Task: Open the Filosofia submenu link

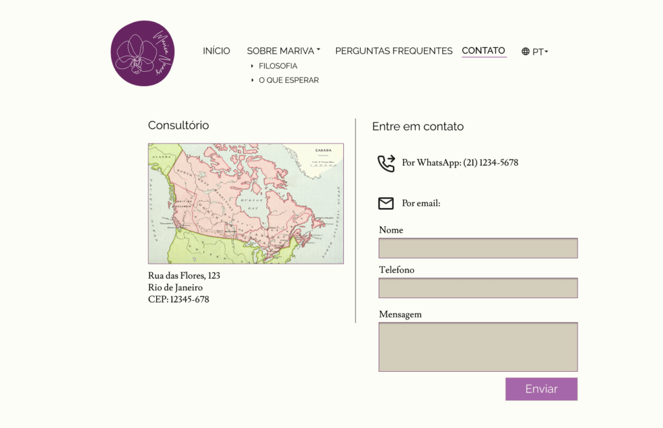Action: 278,66
